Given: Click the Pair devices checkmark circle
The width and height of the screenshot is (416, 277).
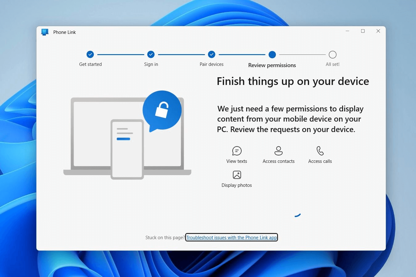Looking at the screenshot, I should click(211, 54).
